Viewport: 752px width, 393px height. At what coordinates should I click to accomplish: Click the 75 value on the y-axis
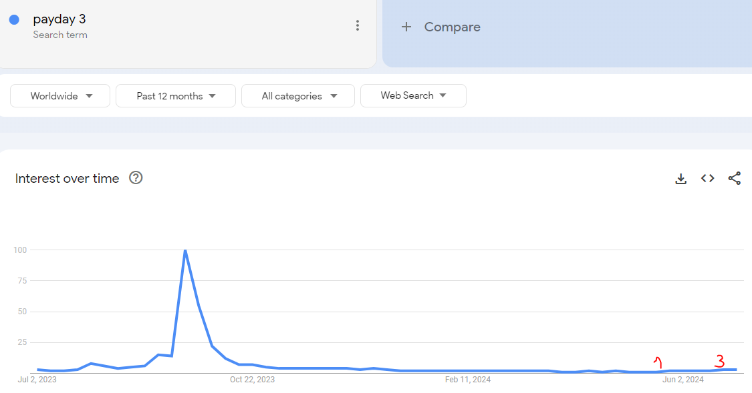(22, 281)
